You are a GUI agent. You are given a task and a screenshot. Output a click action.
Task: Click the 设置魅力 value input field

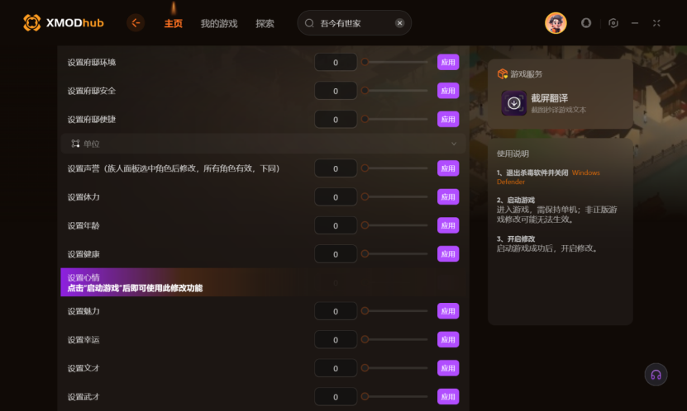(336, 311)
